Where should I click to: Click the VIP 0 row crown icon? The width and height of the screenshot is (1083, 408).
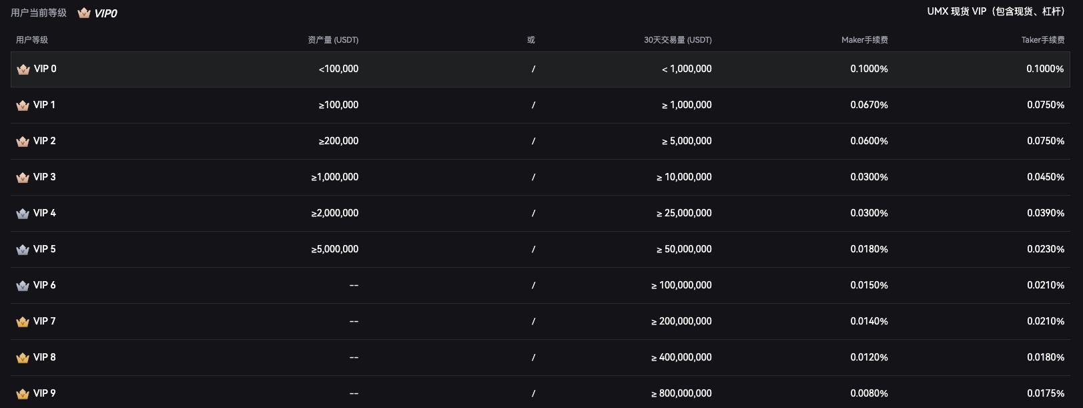click(23, 69)
